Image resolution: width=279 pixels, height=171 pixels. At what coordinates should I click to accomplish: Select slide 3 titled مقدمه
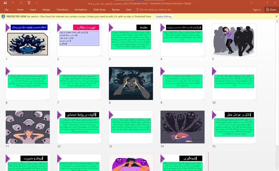click(x=131, y=40)
